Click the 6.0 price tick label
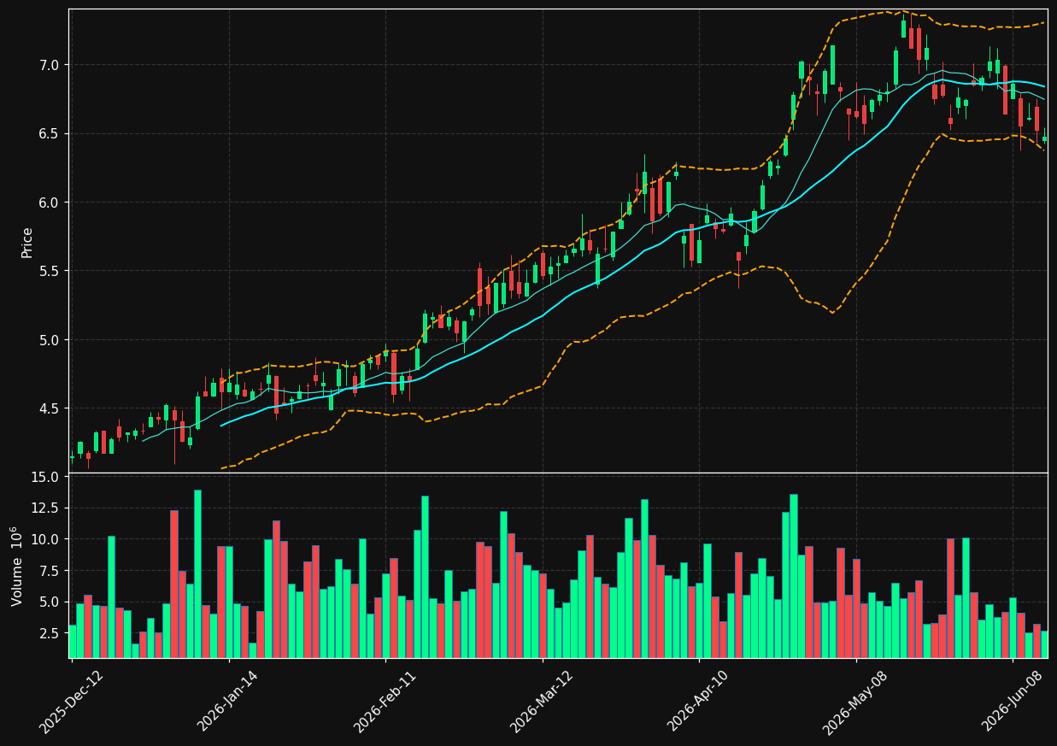 tap(49, 203)
